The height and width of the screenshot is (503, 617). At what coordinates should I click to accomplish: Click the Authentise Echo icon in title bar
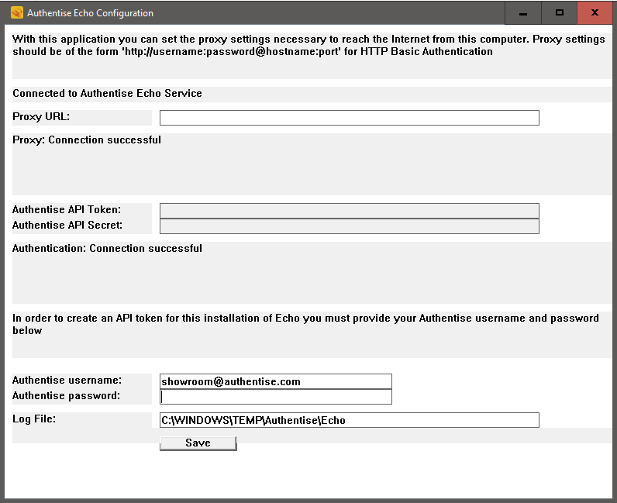pos(16,13)
